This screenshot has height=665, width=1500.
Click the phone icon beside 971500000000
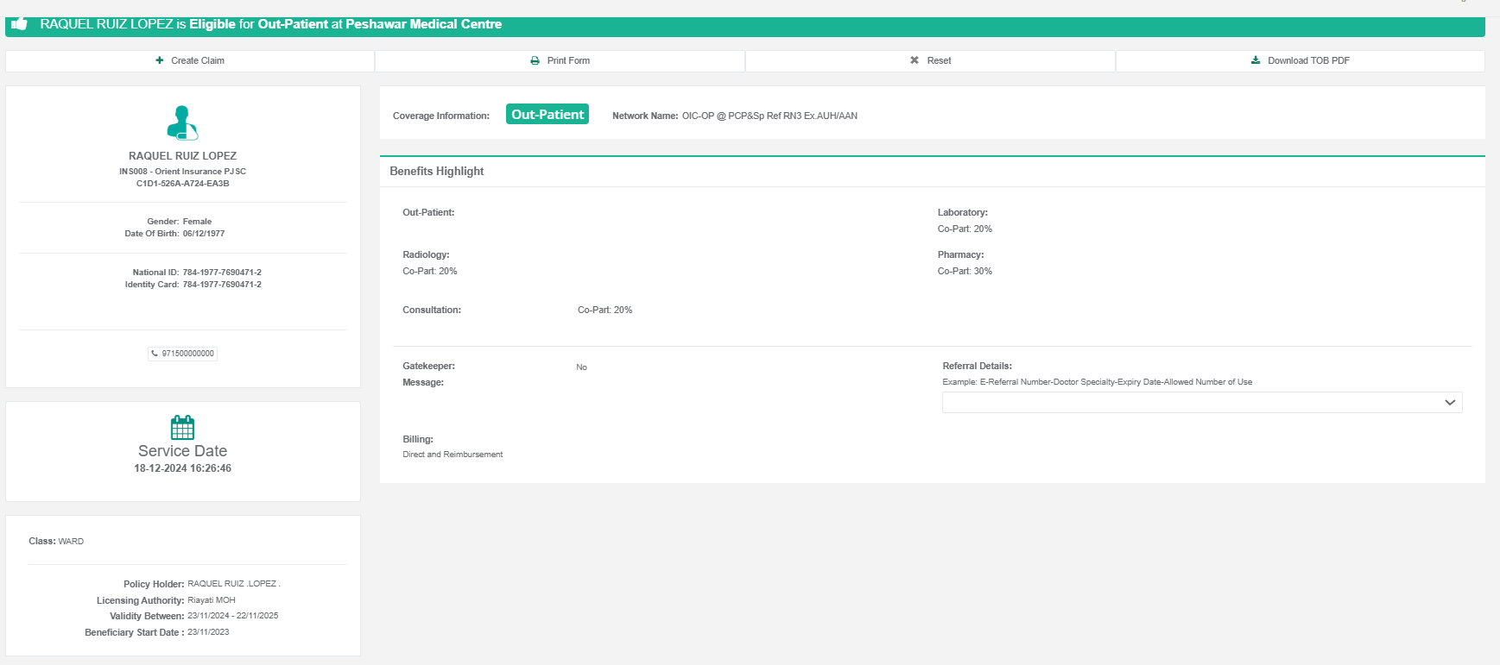(x=155, y=354)
